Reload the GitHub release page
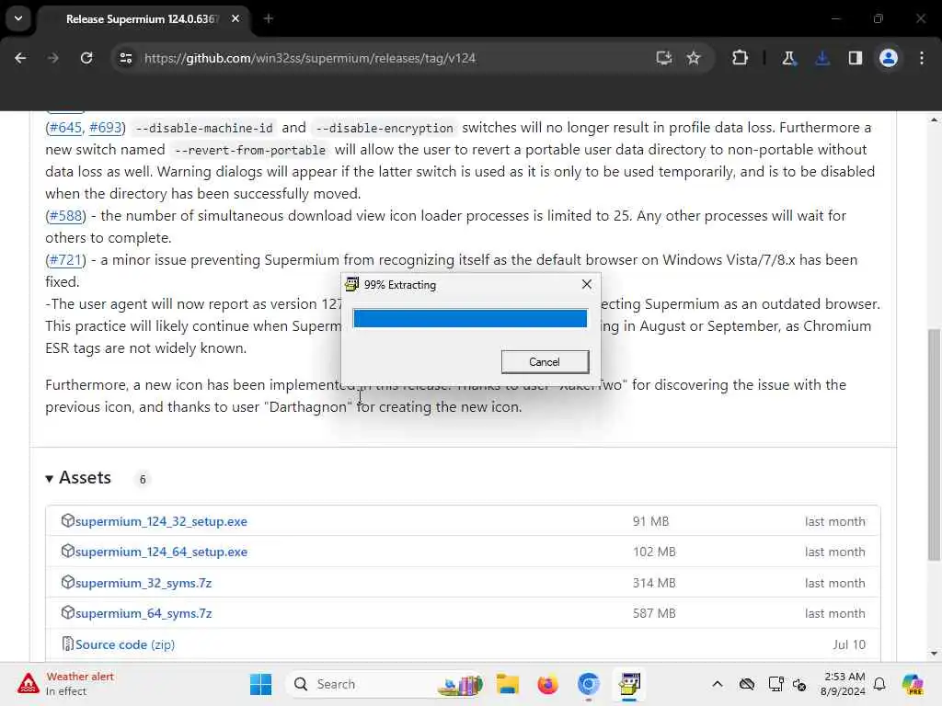The image size is (942, 706). coord(86,58)
